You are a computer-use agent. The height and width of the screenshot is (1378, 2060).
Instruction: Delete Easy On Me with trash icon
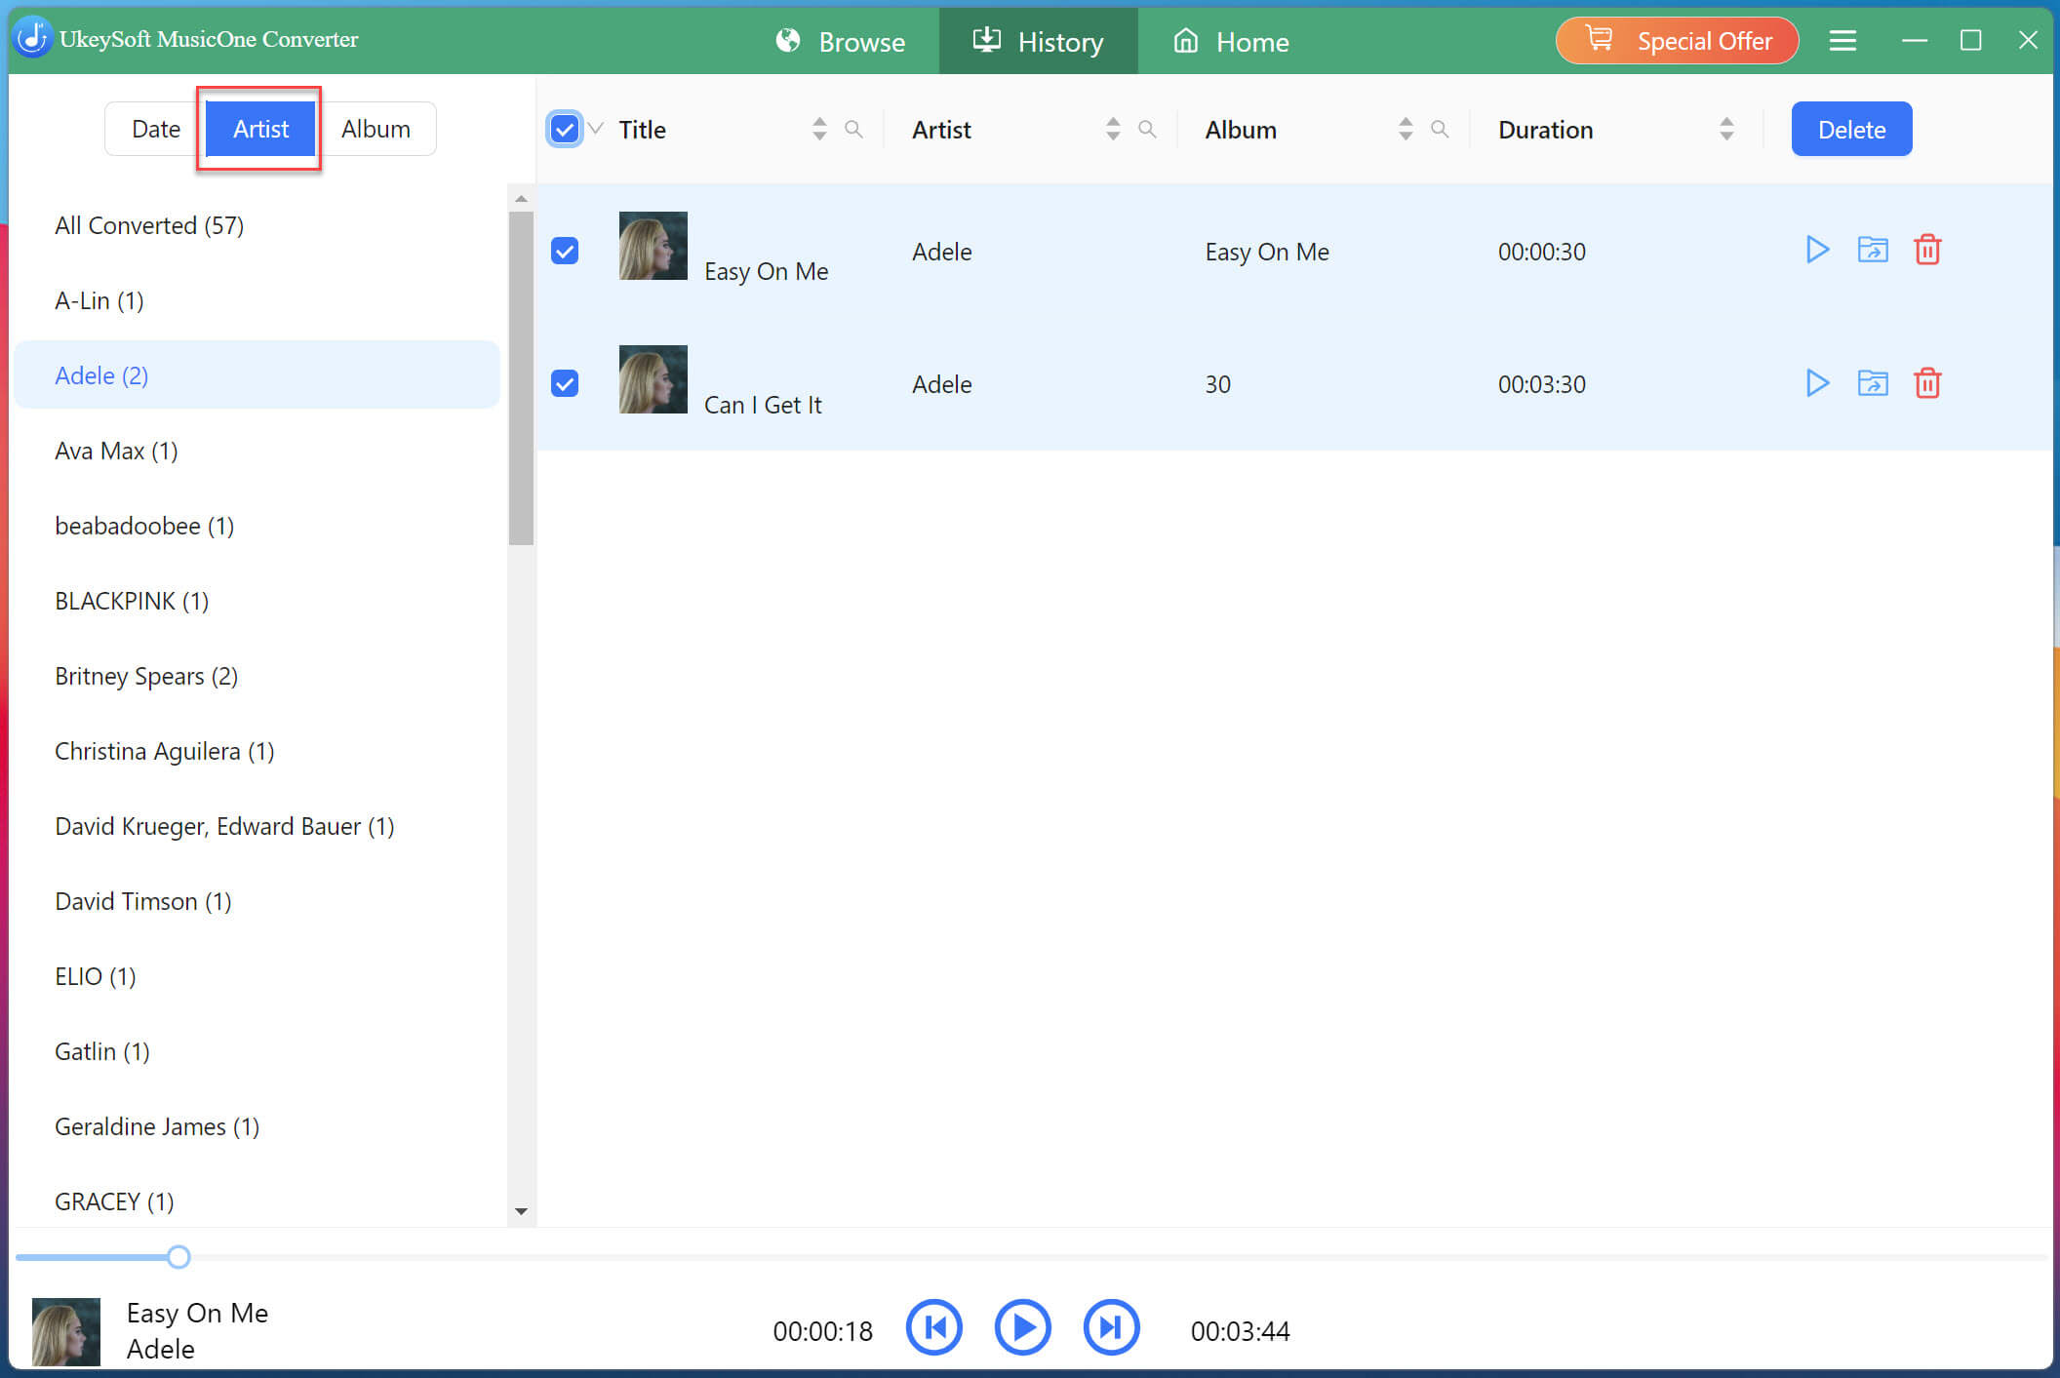(1927, 251)
